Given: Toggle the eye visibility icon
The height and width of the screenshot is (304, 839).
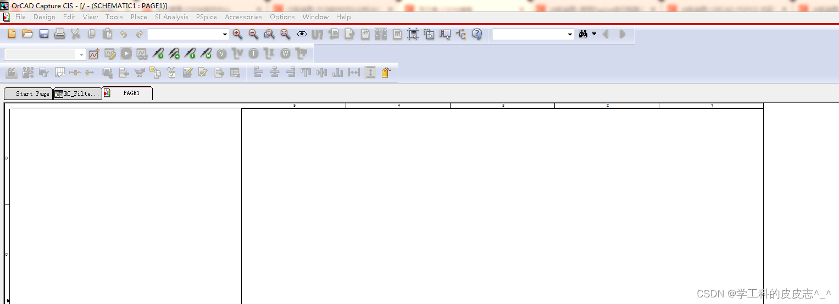Looking at the screenshot, I should [302, 34].
